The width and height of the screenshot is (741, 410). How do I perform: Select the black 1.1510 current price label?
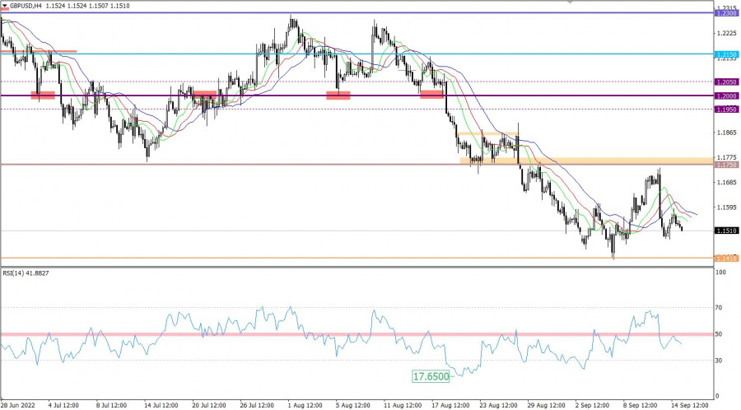[x=726, y=231]
